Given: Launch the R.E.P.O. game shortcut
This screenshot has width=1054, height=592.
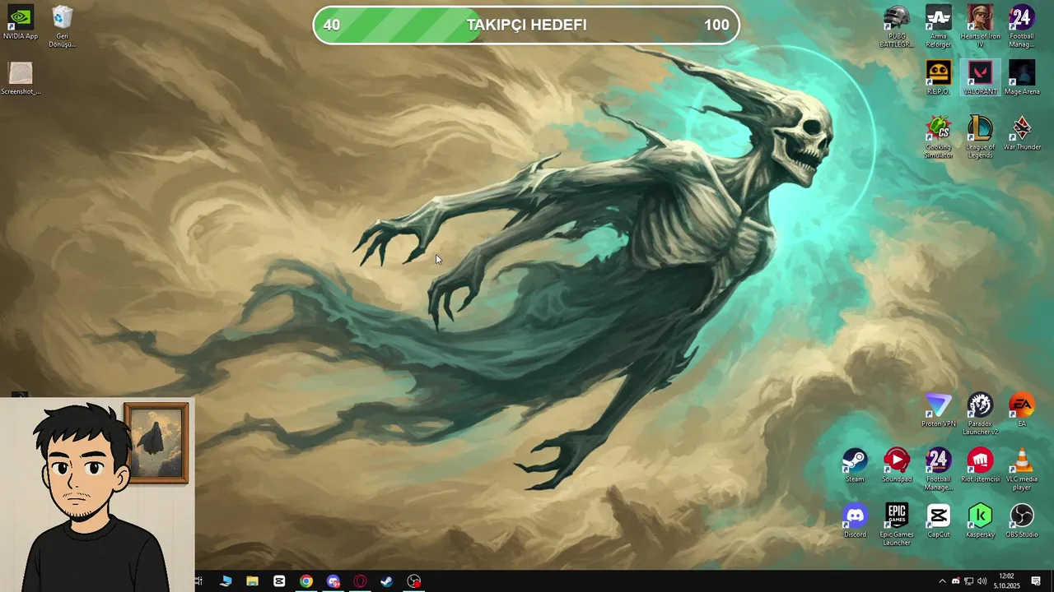Looking at the screenshot, I should [x=939, y=78].
